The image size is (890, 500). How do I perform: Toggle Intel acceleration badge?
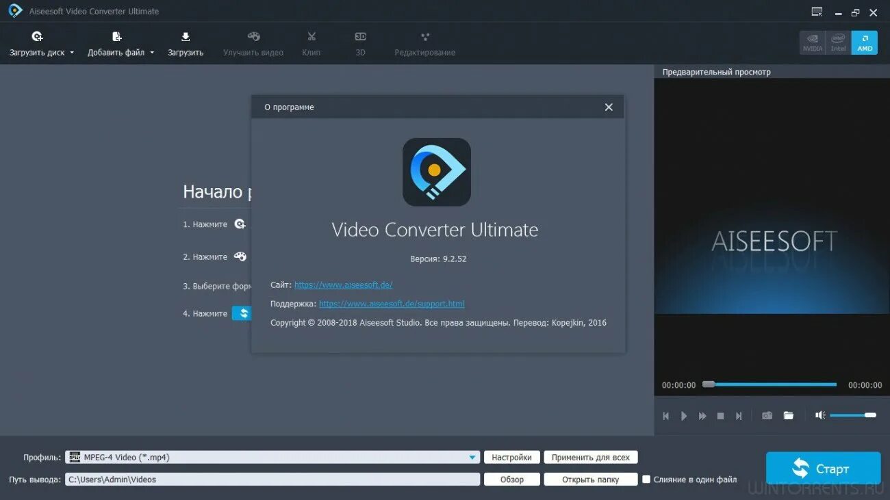click(x=839, y=42)
